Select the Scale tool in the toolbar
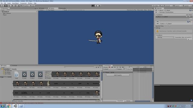The image size is (193, 108). coord(12,6)
